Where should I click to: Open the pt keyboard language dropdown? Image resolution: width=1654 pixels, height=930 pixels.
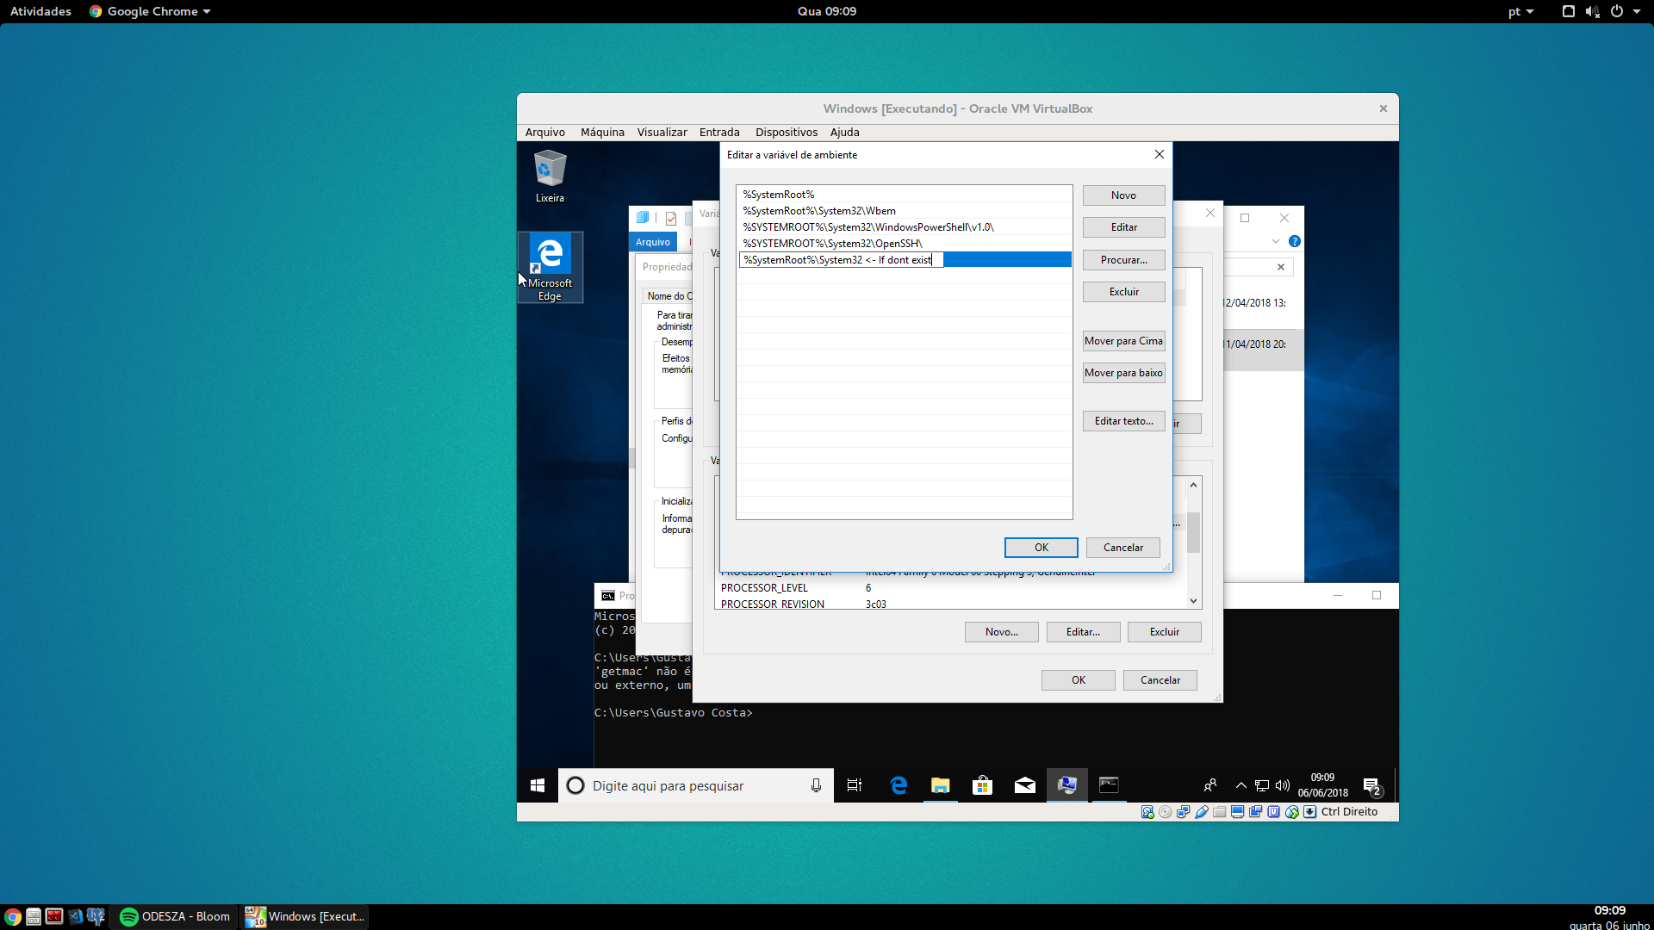[1520, 11]
